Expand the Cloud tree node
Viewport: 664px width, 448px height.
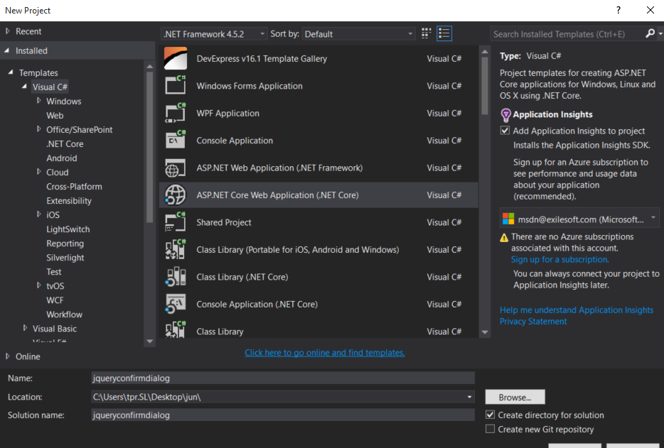tap(39, 172)
